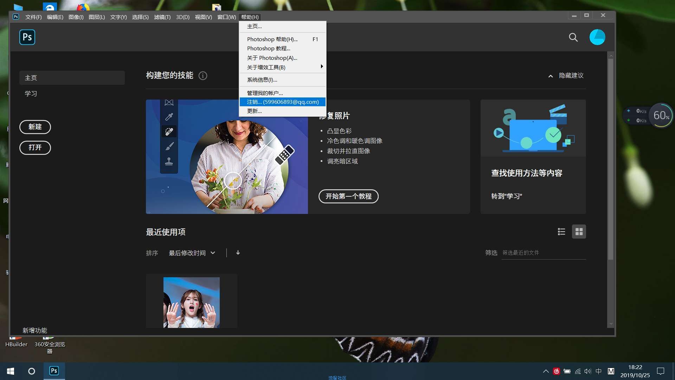Open the 文字(Y) menu
Image resolution: width=675 pixels, height=380 pixels.
click(x=118, y=17)
